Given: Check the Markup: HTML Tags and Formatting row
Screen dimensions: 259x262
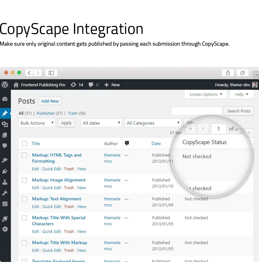Looking at the screenshot, I should tap(24, 155).
